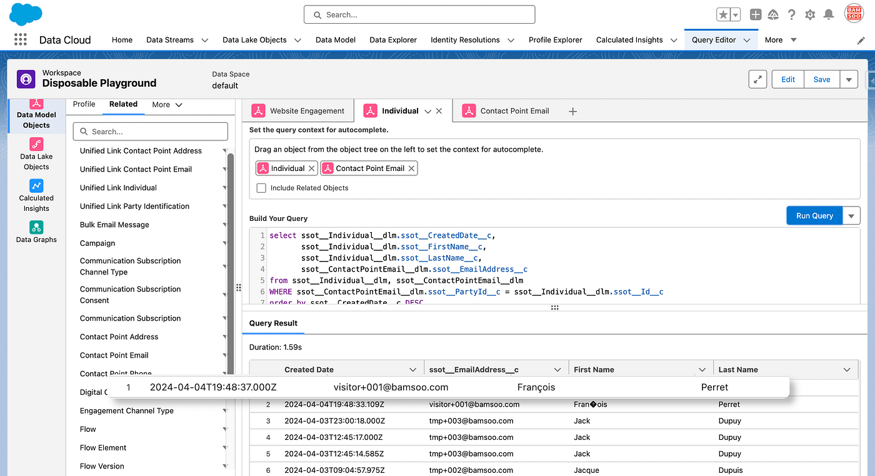Open the App Launcher grid icon
The width and height of the screenshot is (875, 476).
point(21,39)
